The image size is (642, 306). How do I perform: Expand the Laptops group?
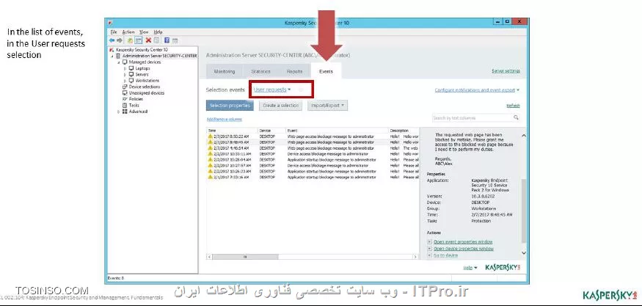pos(125,68)
